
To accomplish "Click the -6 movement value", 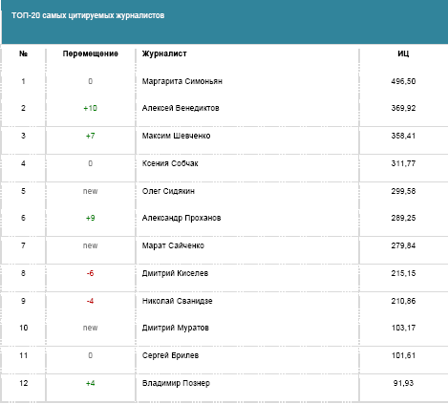I will click(x=90, y=273).
